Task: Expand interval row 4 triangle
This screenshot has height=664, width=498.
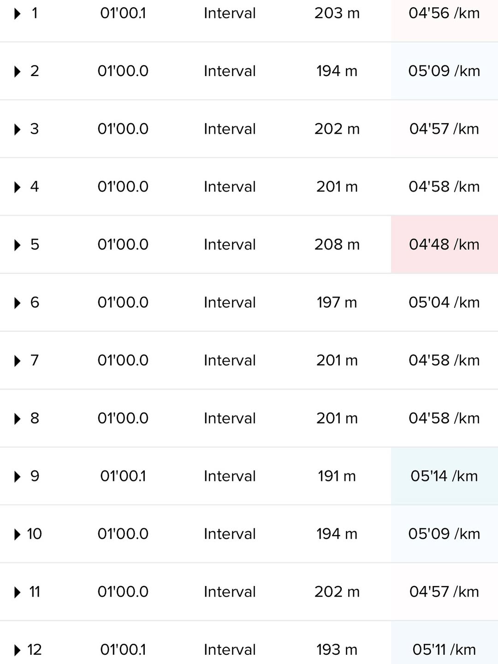Action: tap(18, 187)
